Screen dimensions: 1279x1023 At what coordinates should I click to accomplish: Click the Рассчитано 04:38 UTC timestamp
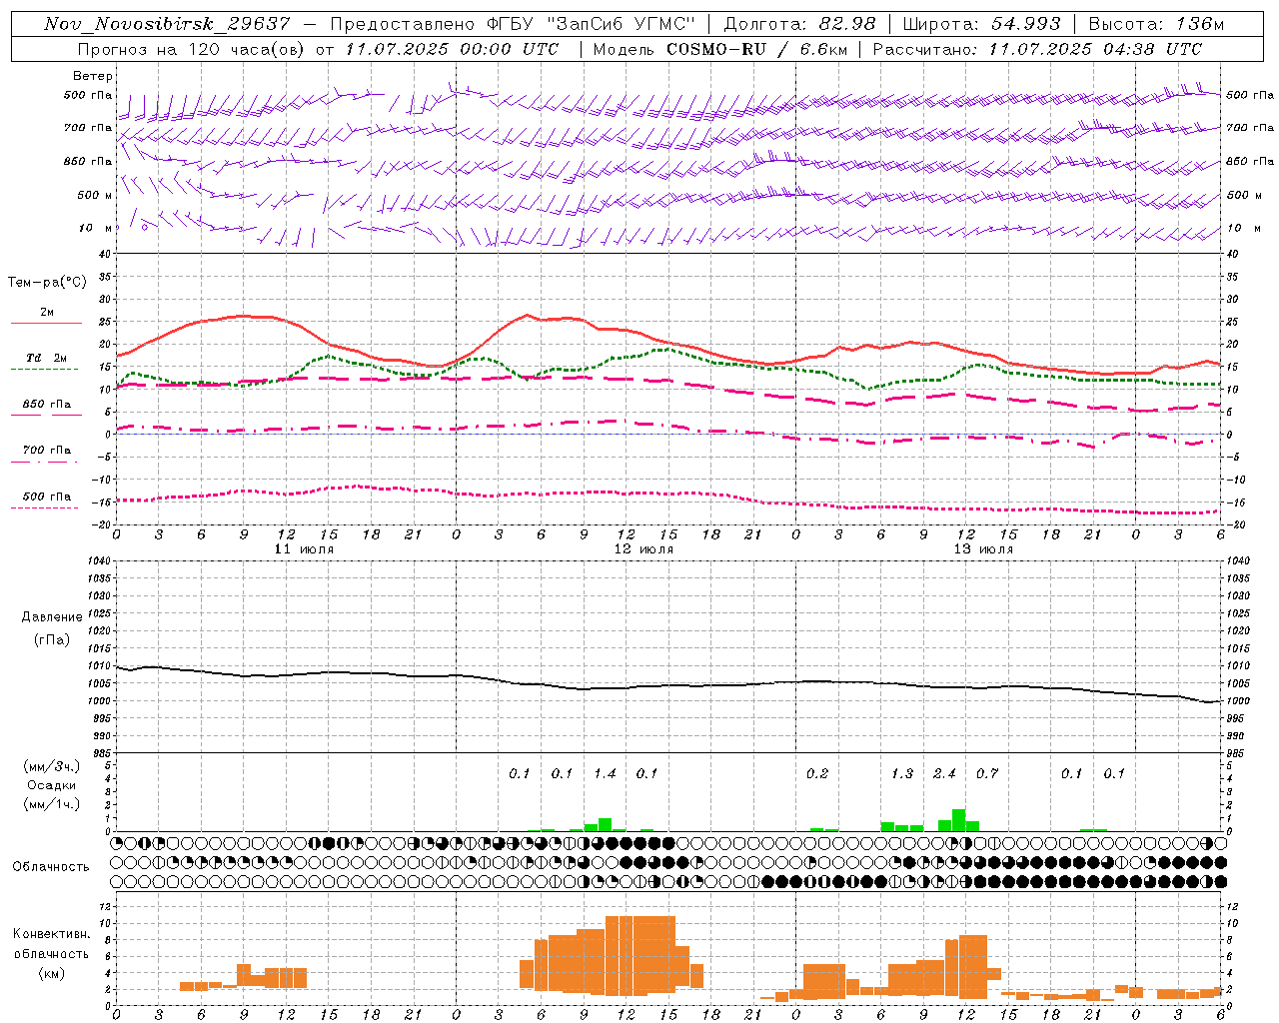tap(1037, 49)
